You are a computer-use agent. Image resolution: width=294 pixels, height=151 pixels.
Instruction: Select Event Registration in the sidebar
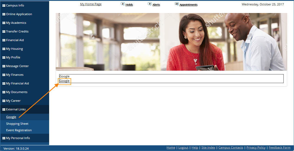pyautogui.click(x=19, y=130)
